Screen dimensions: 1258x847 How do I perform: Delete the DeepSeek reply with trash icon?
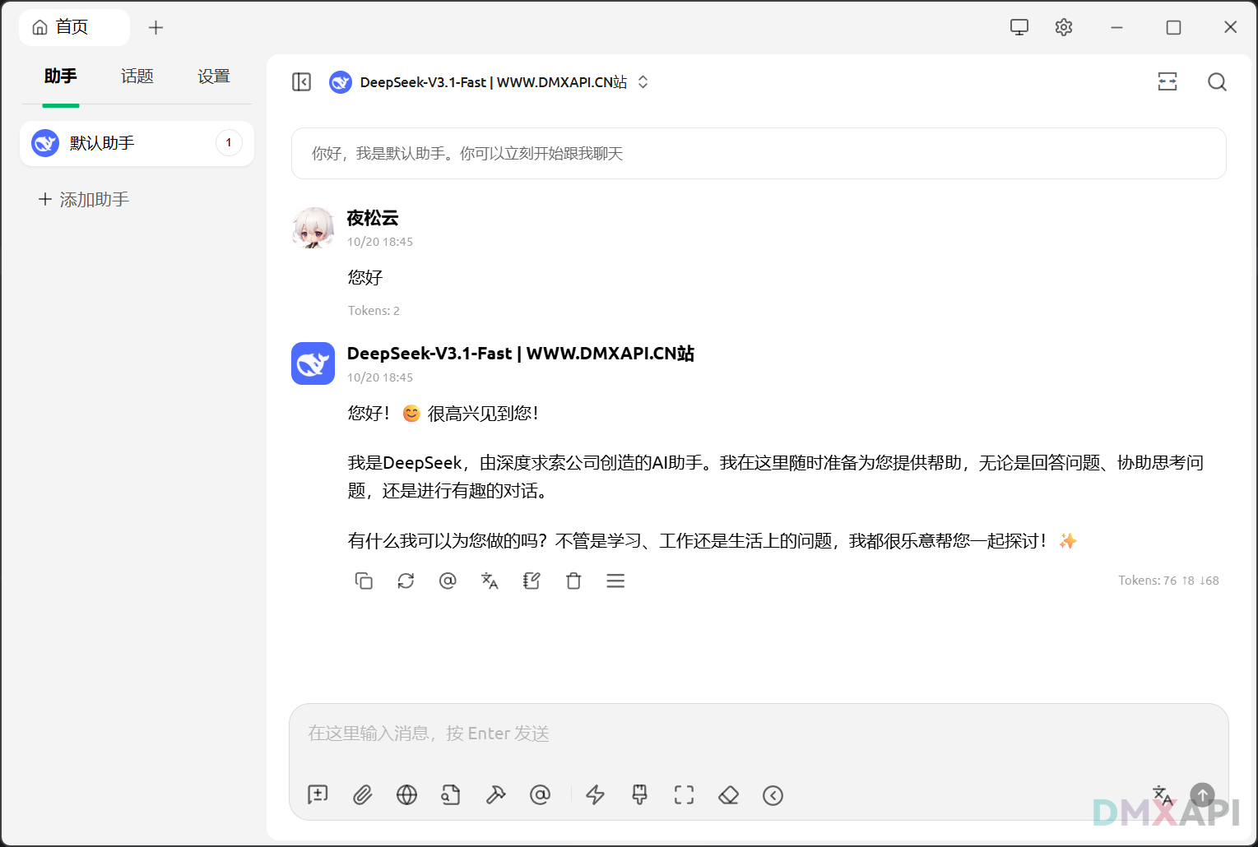573,581
